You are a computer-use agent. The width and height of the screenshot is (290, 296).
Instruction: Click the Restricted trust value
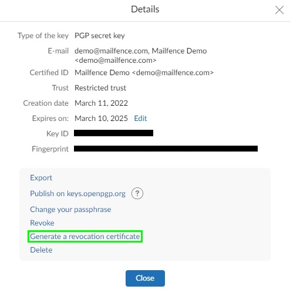[x=100, y=88]
